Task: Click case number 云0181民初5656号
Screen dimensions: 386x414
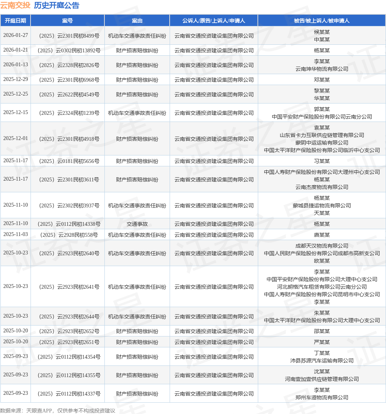Action: click(x=69, y=161)
